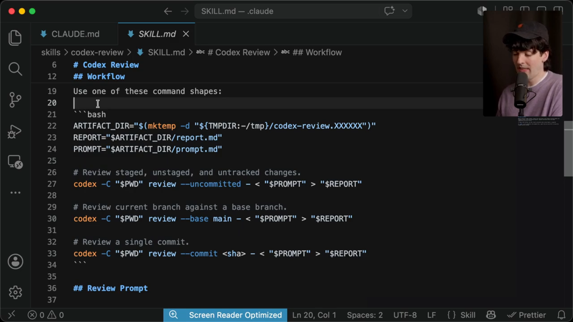The height and width of the screenshot is (322, 573).
Task: Jump to sticky header line # Codex Review
Action: click(106, 65)
